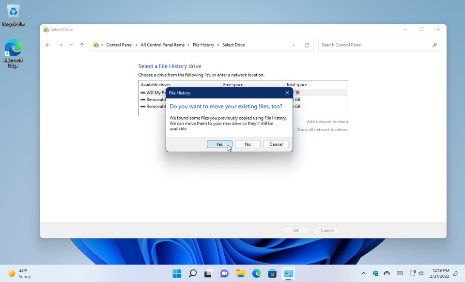465x282 pixels.
Task: Click Show all network locations
Action: click(322, 129)
